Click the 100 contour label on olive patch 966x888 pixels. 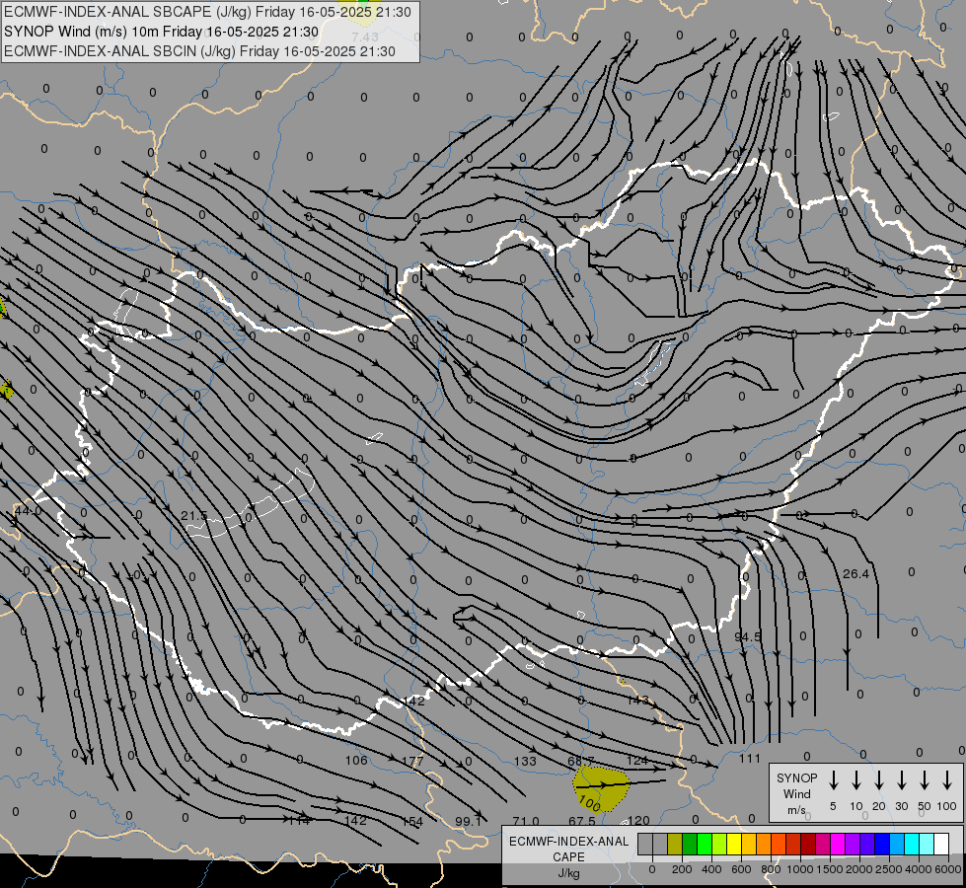[590, 803]
